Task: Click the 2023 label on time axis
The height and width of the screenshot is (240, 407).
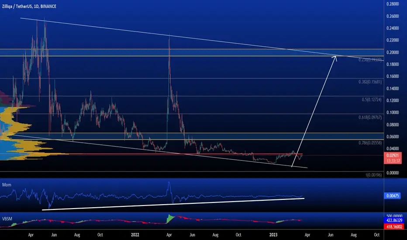Action: pyautogui.click(x=273, y=235)
